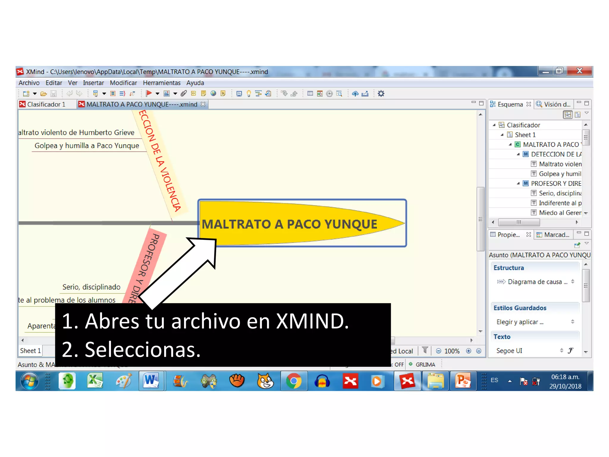Click the Save diskette toolbar icon
This screenshot has width=609, height=457.
(x=54, y=94)
